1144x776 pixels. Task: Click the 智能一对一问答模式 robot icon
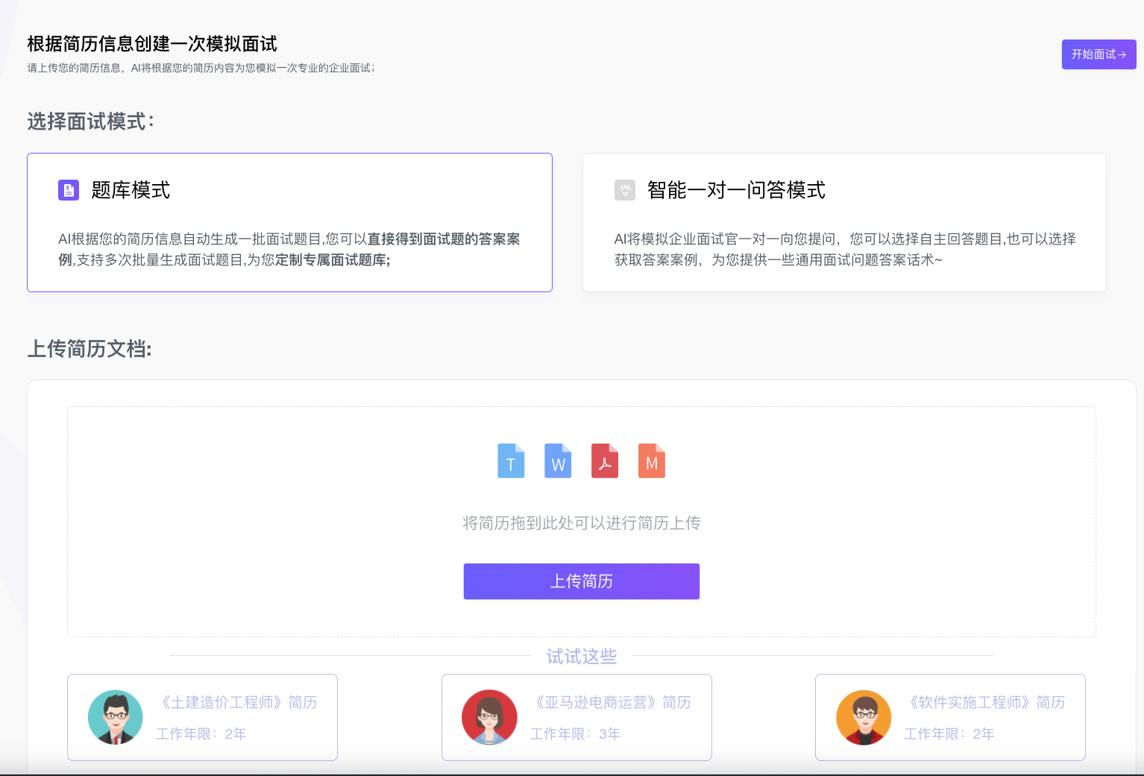pyautogui.click(x=625, y=190)
